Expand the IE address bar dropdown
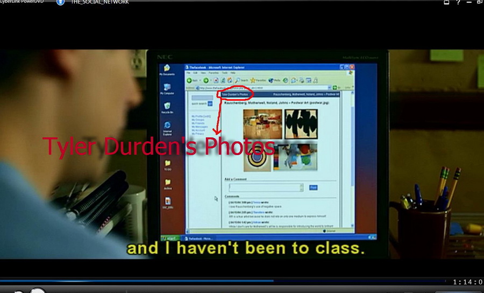484x293 pixels. pyautogui.click(x=329, y=88)
